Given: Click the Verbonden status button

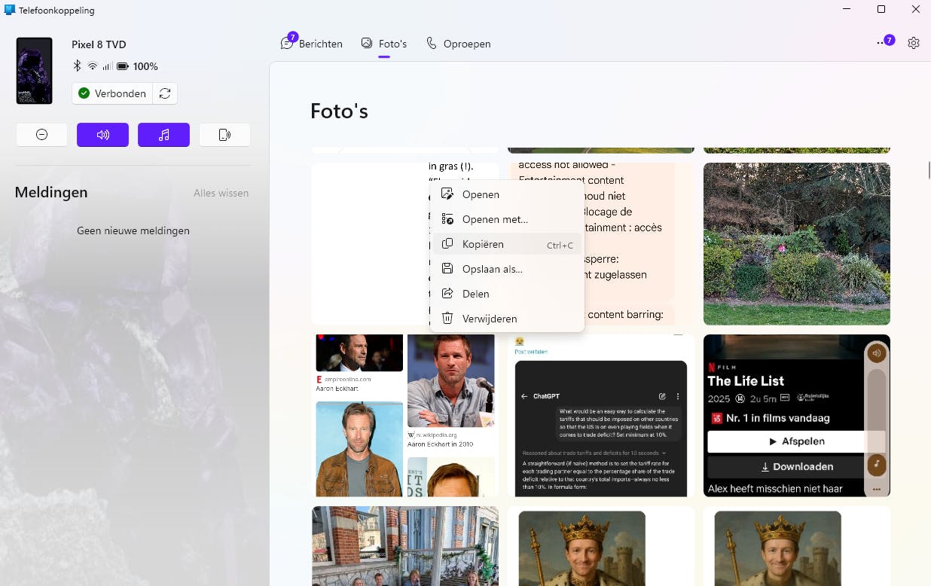Looking at the screenshot, I should pos(112,93).
